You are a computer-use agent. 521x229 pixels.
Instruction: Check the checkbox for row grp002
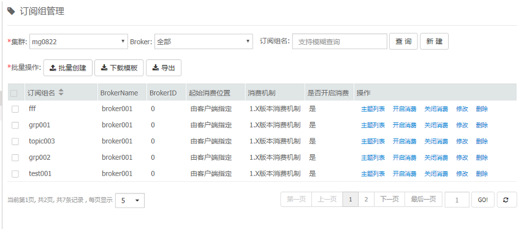(x=15, y=157)
